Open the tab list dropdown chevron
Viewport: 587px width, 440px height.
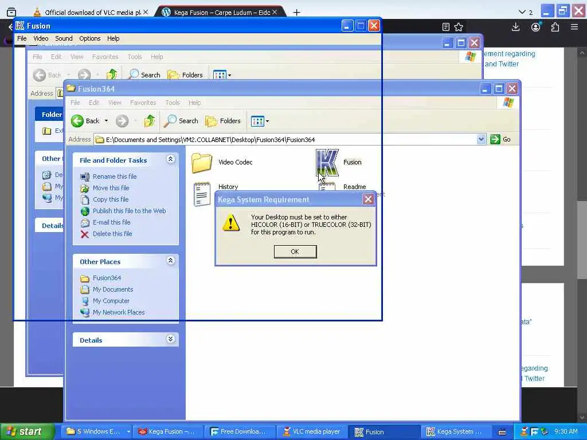(x=522, y=13)
